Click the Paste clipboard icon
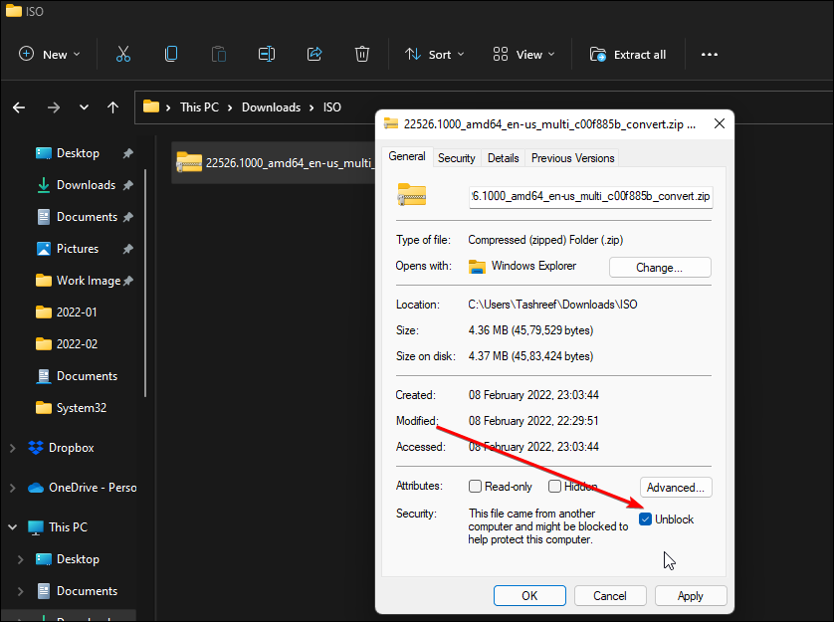 [219, 54]
